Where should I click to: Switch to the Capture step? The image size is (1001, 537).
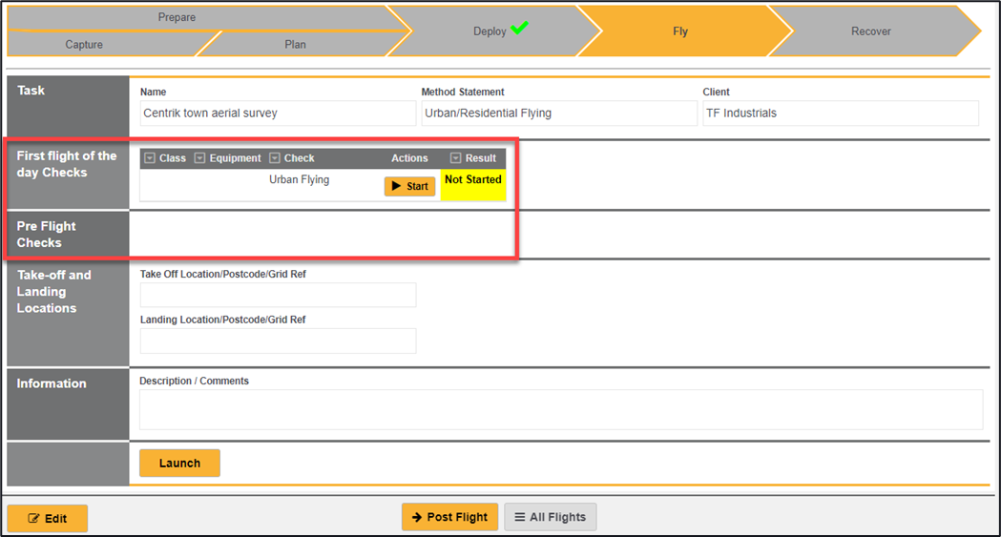[84, 45]
